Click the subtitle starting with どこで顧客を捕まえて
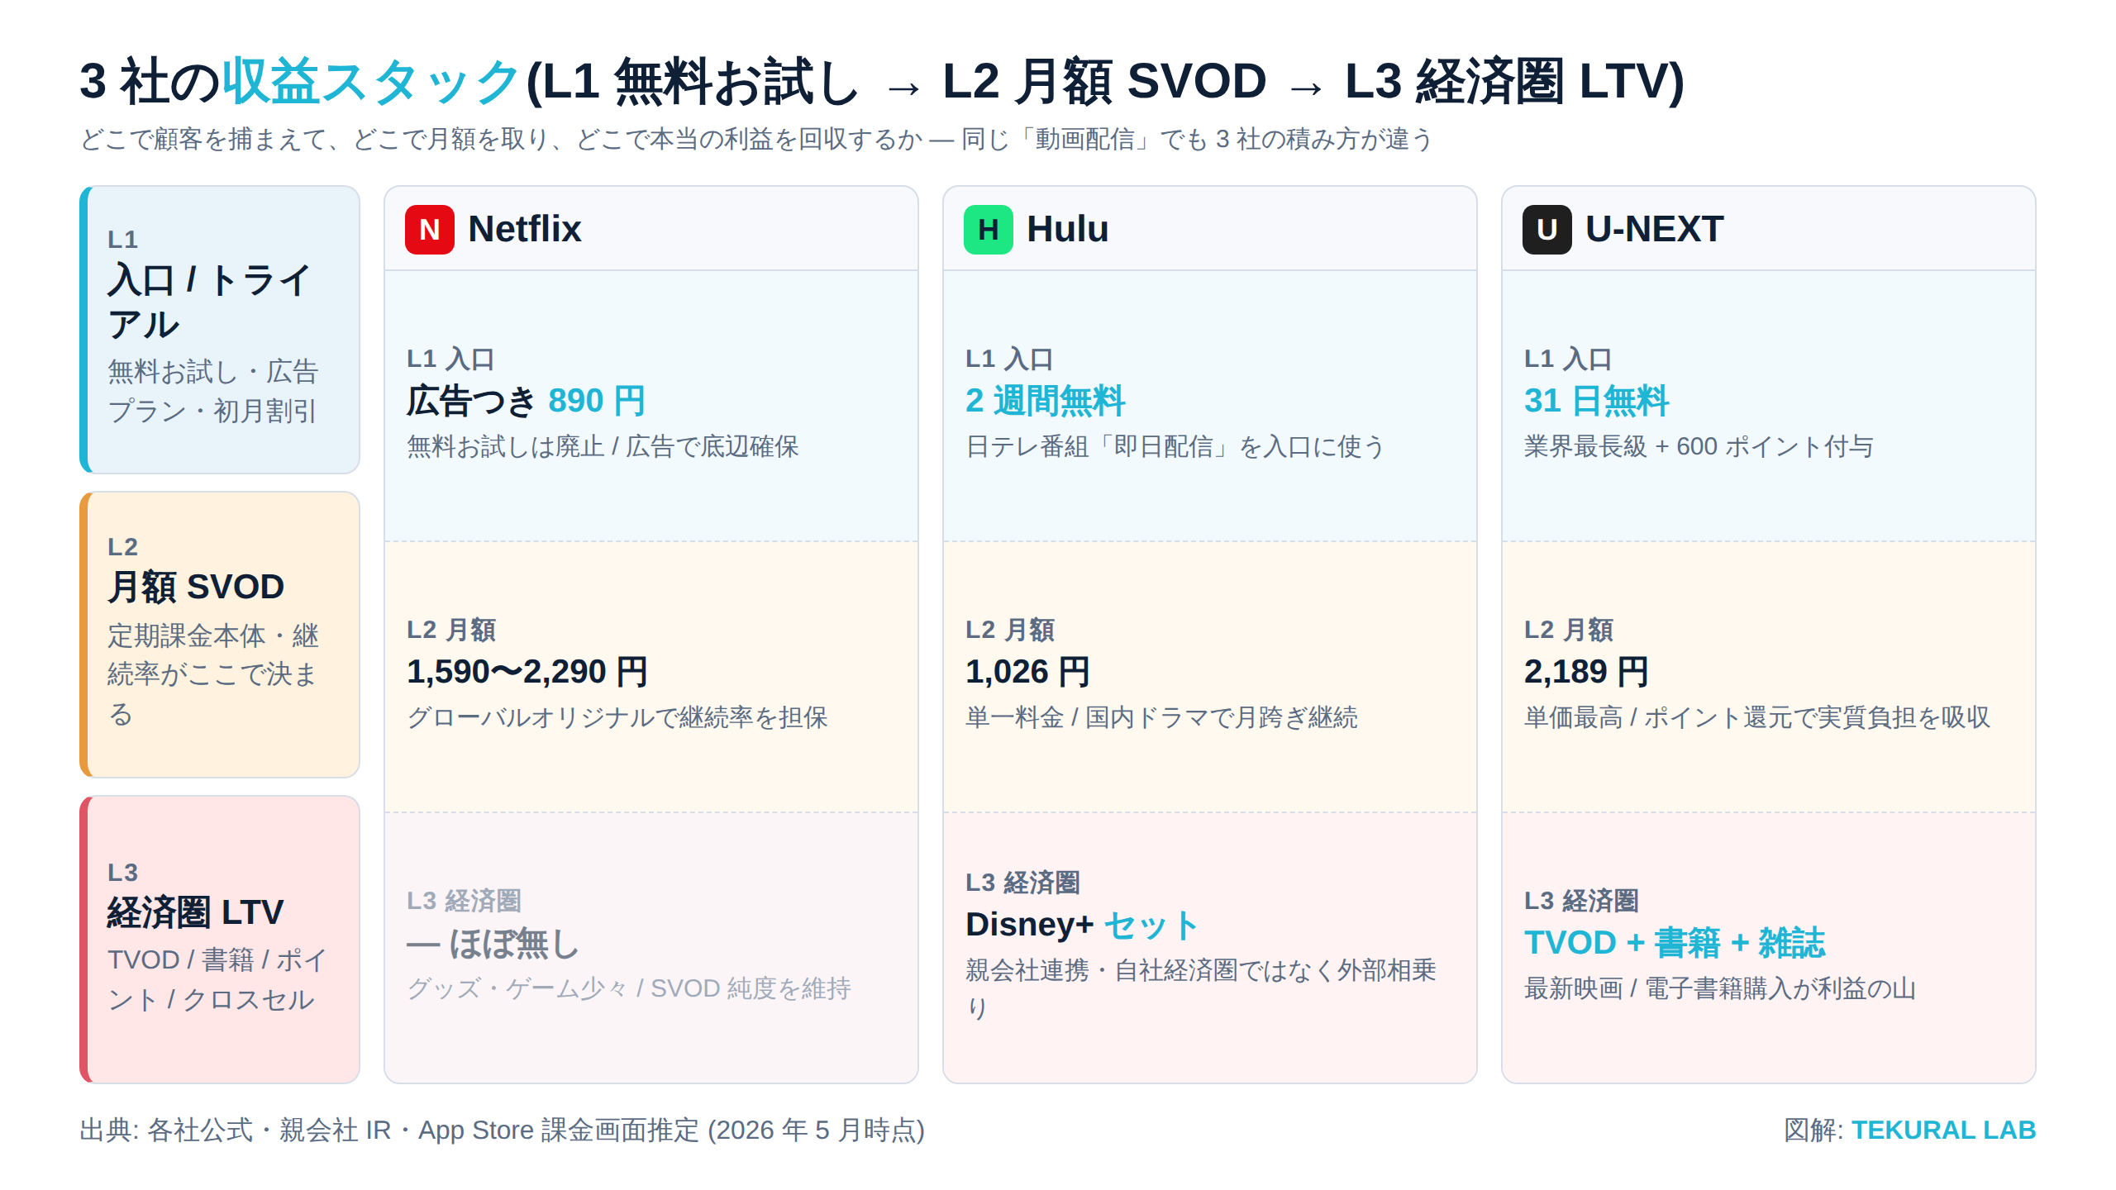Viewport: 2116px width, 1190px height. pyautogui.click(x=756, y=139)
